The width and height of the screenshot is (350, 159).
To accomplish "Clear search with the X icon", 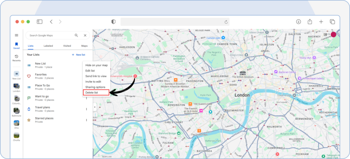I will (x=85, y=35).
